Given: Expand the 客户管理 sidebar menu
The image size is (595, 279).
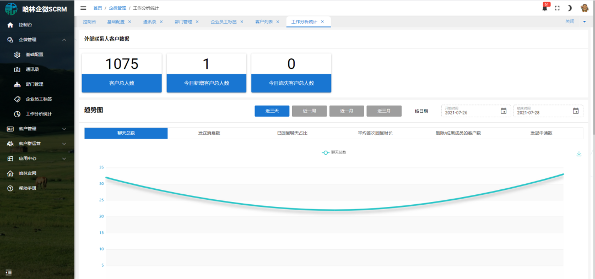Looking at the screenshot, I should tap(64, 129).
